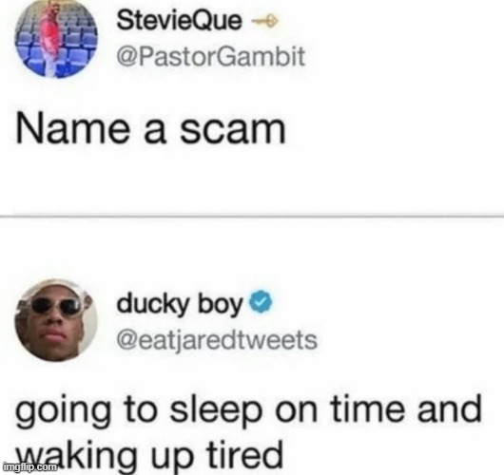Open ducky boy's profile picture

[x=56, y=320]
